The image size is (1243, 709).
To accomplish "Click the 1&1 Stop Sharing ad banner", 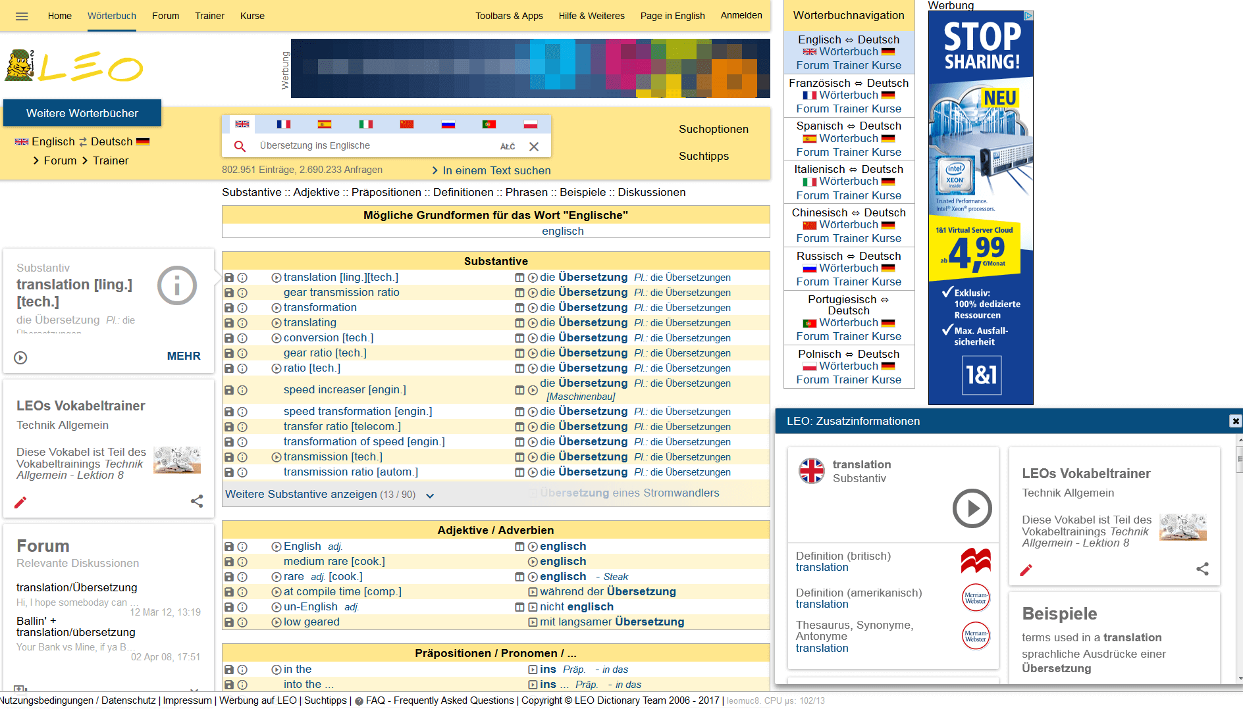I will tap(981, 208).
